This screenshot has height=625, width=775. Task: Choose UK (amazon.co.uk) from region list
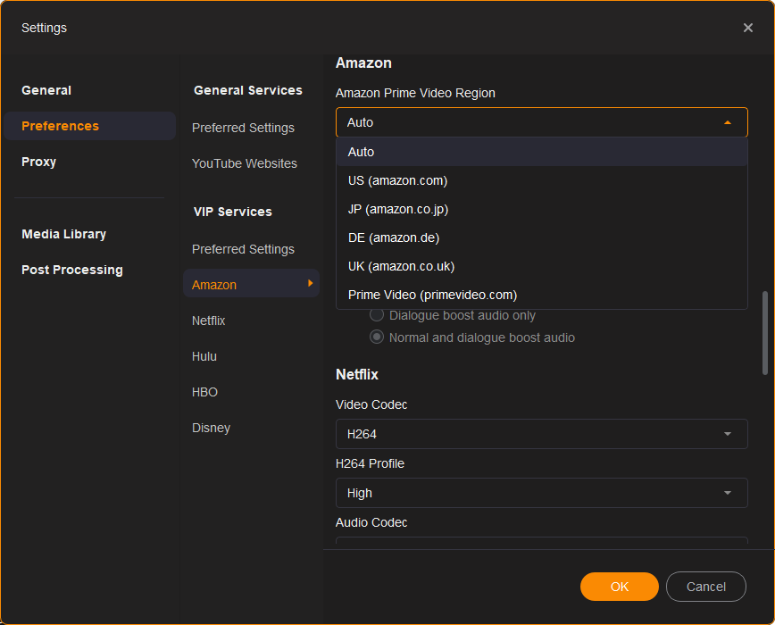click(401, 266)
